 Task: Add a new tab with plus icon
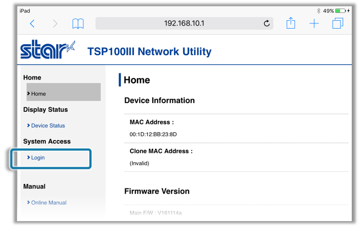click(314, 24)
